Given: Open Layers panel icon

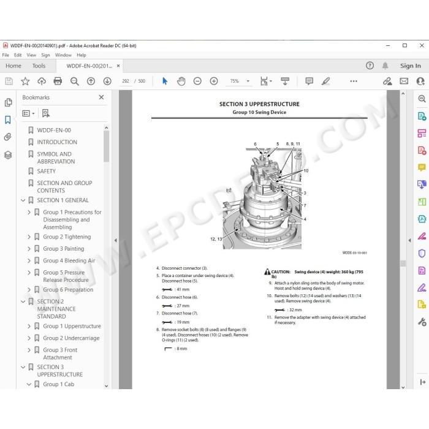Looking at the screenshot, I should coord(8,155).
